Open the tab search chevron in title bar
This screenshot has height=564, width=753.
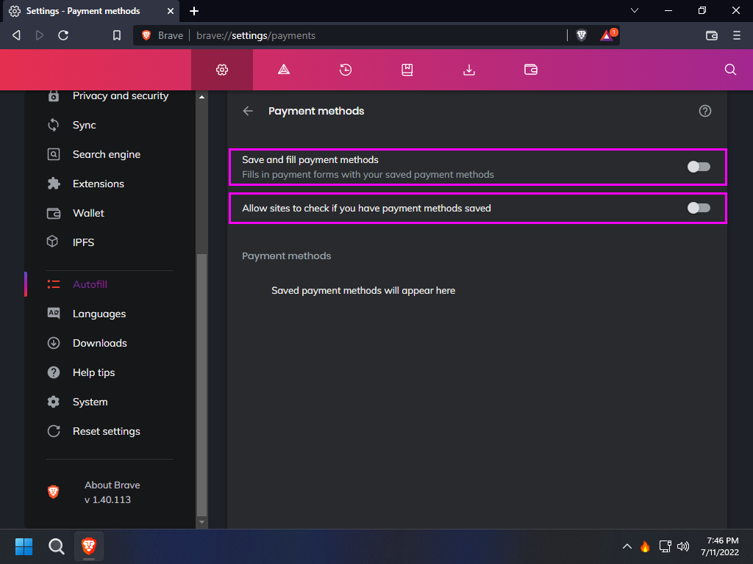(635, 10)
